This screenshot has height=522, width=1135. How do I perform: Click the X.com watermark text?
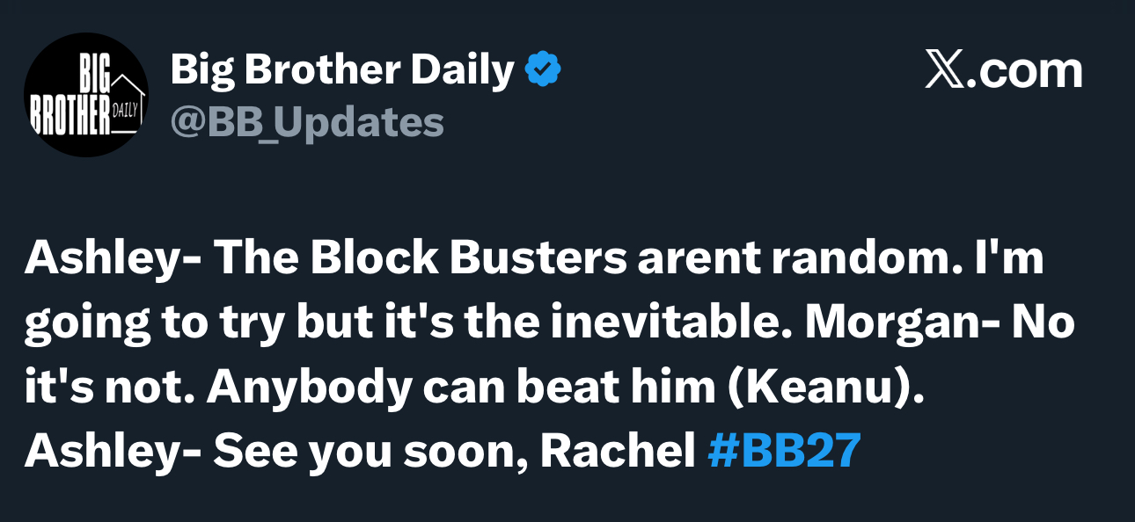[x=1004, y=71]
